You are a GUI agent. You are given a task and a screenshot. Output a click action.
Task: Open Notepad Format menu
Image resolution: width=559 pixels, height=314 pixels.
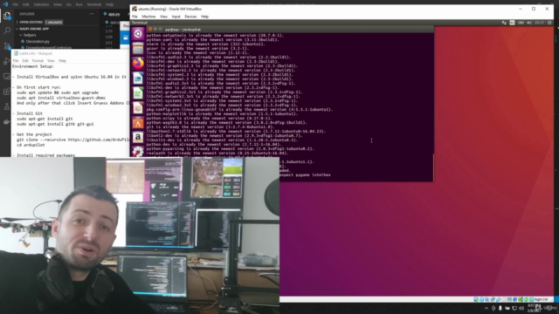pyautogui.click(x=38, y=60)
